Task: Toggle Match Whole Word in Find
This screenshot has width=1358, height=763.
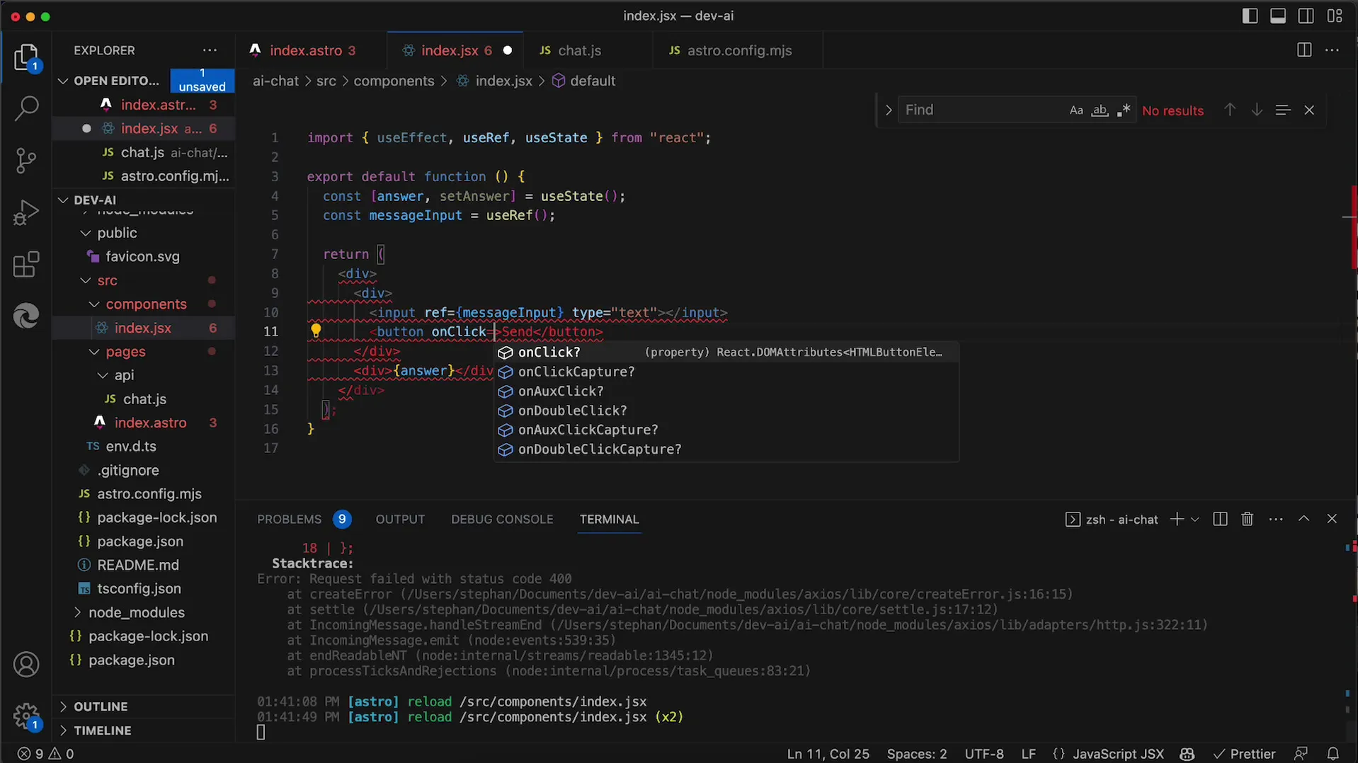Action: (x=1100, y=110)
